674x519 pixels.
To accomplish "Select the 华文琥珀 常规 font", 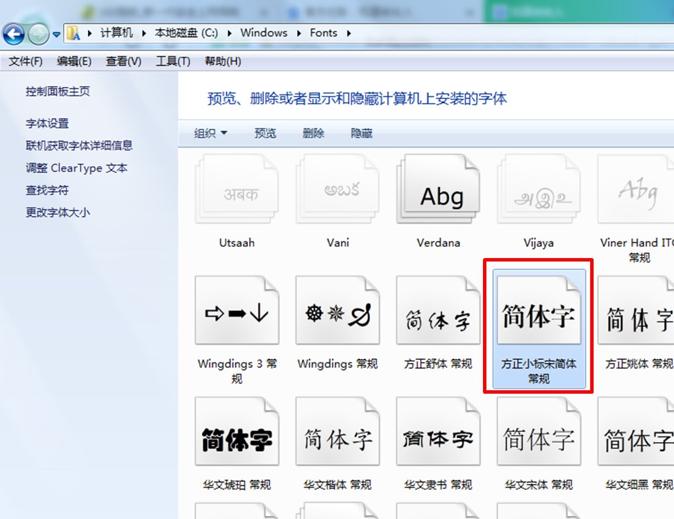I will (x=237, y=432).
